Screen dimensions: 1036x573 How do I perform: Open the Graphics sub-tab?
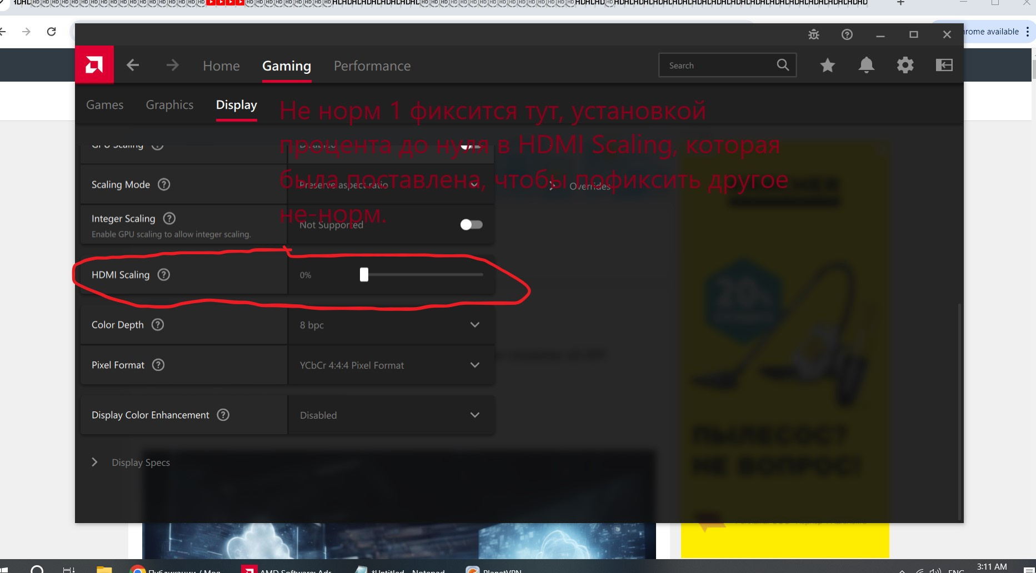169,105
